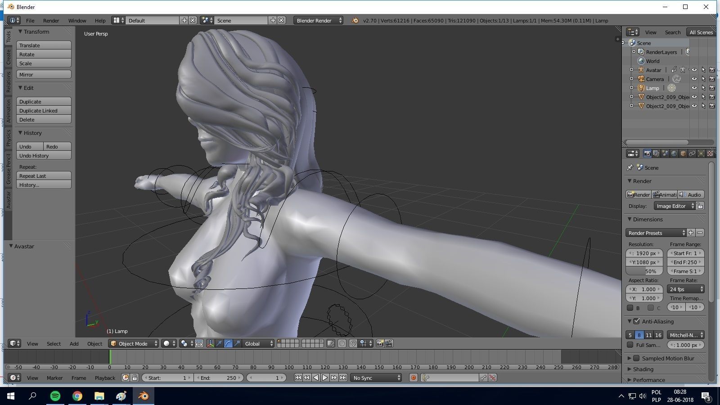
Task: Add a new screen layout
Action: click(184, 20)
